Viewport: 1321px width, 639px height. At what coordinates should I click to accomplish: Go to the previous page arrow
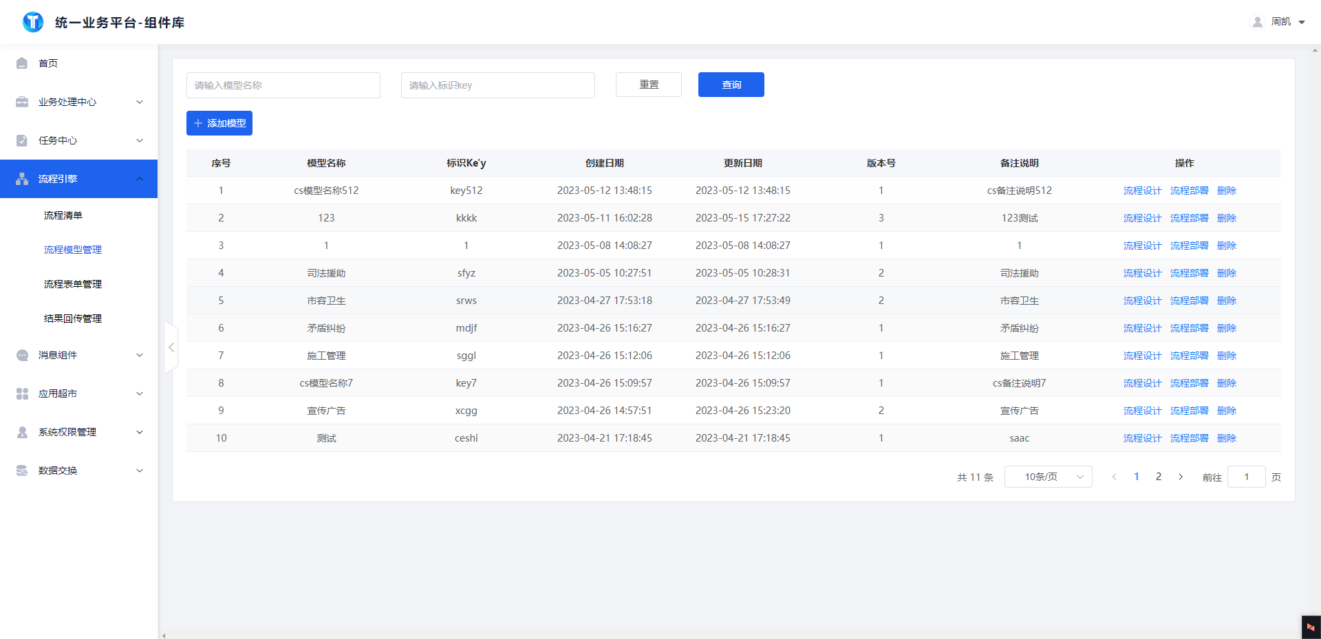click(1115, 477)
